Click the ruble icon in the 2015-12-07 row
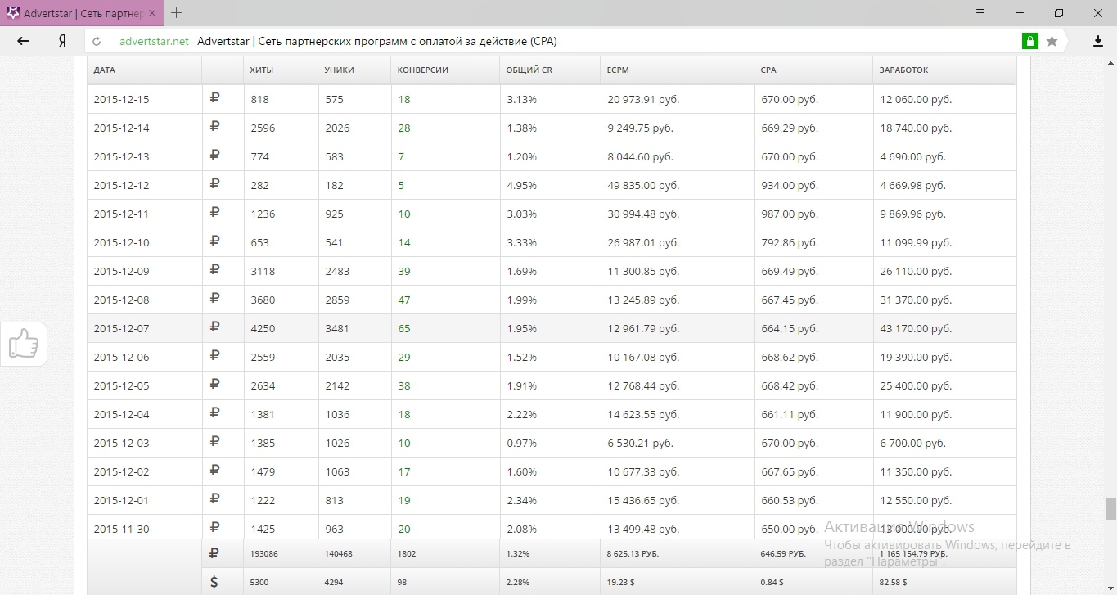Viewport: 1117px width, 595px height. tap(214, 327)
